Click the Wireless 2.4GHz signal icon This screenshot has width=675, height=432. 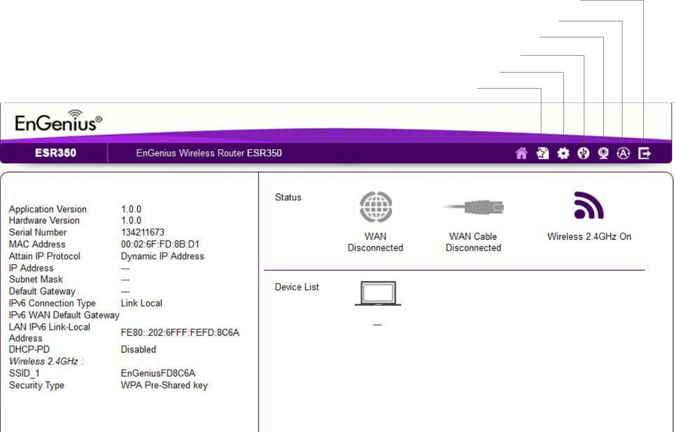point(589,205)
